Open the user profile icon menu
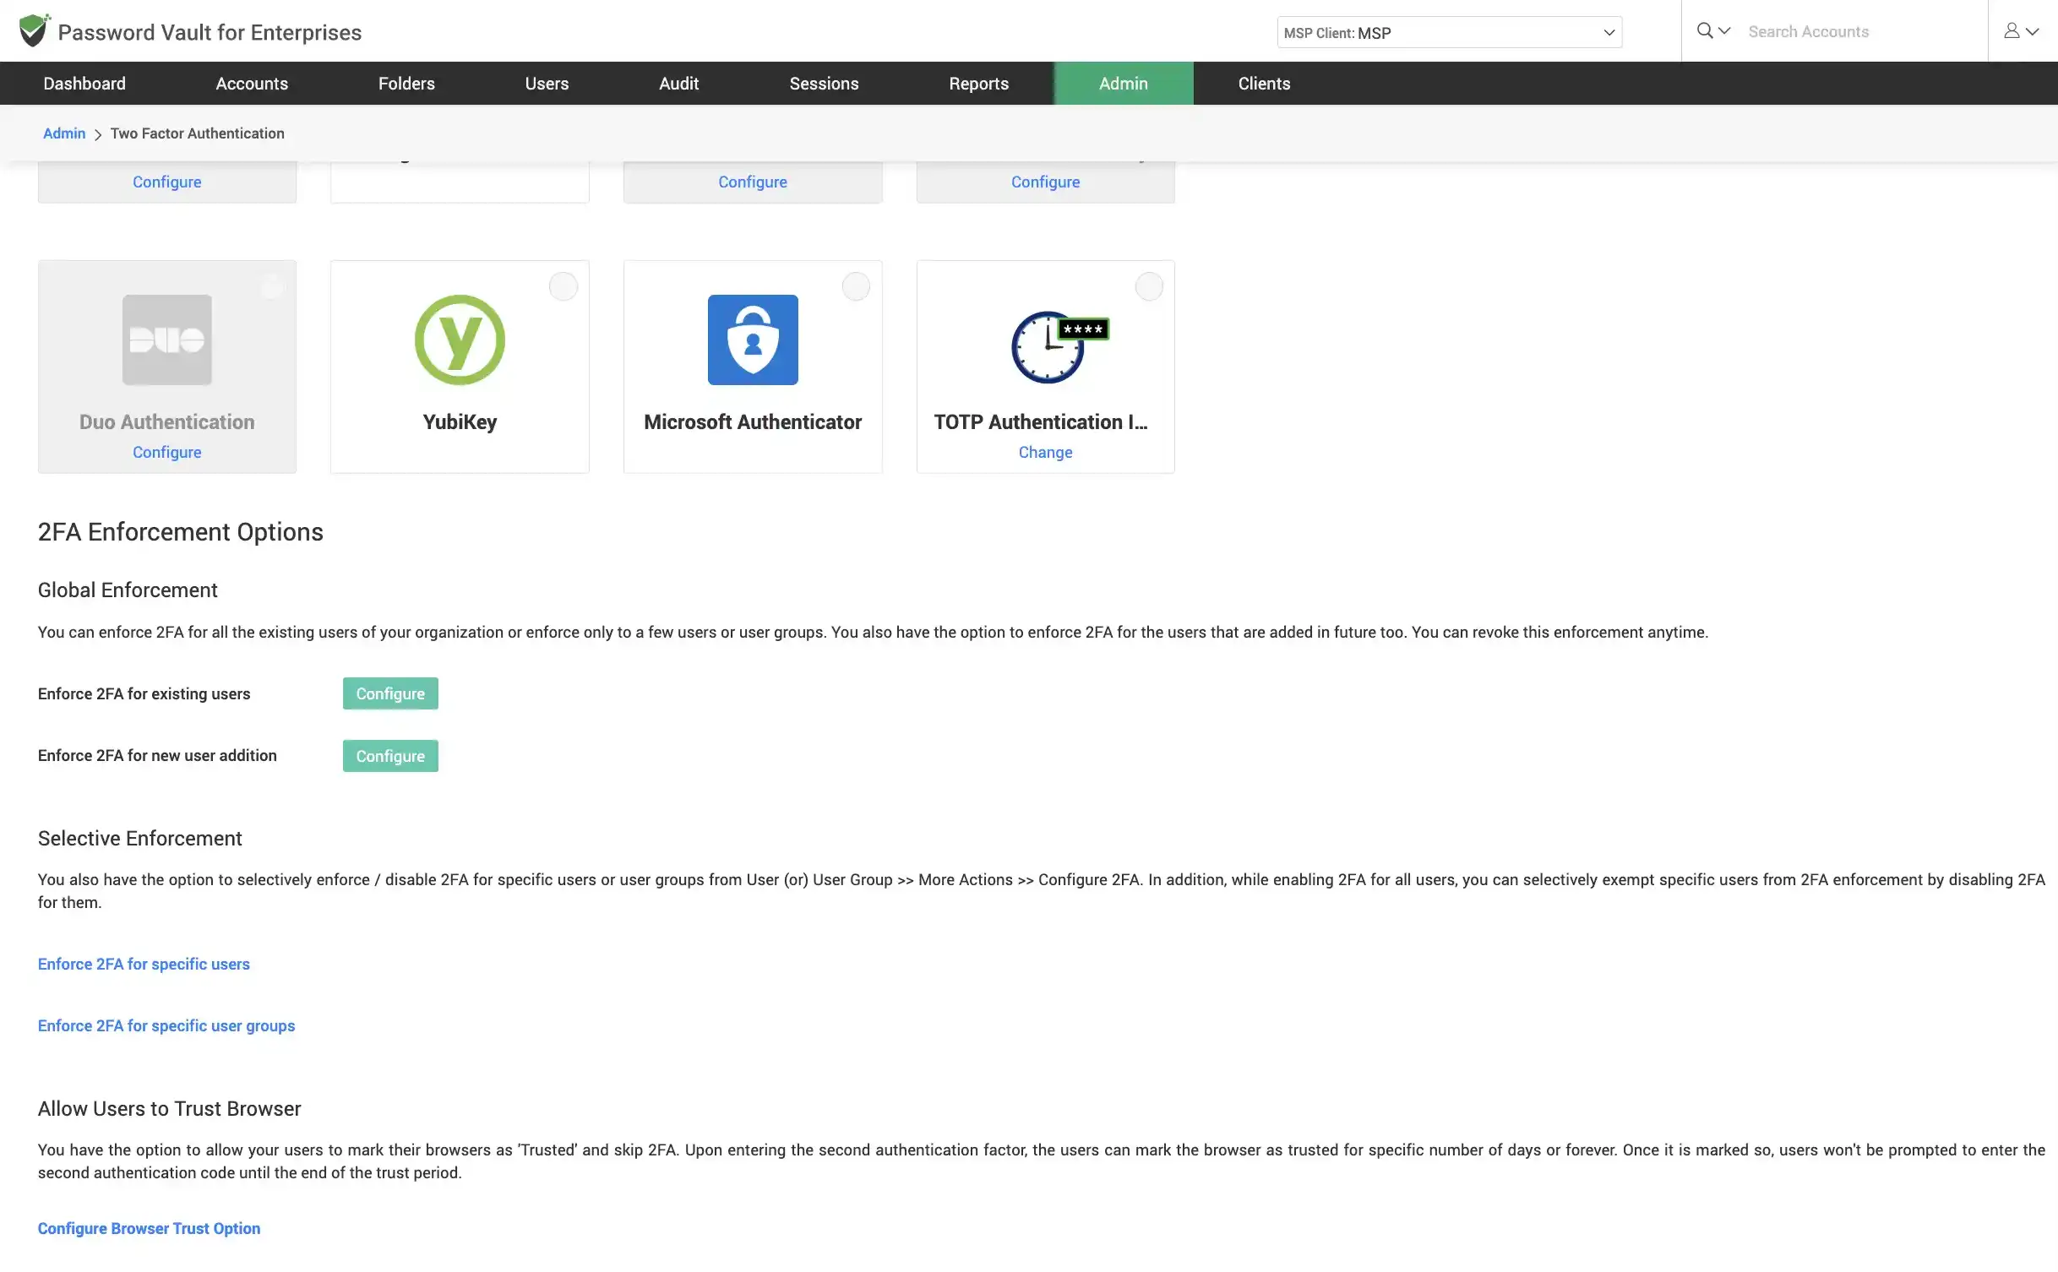 tap(2012, 30)
